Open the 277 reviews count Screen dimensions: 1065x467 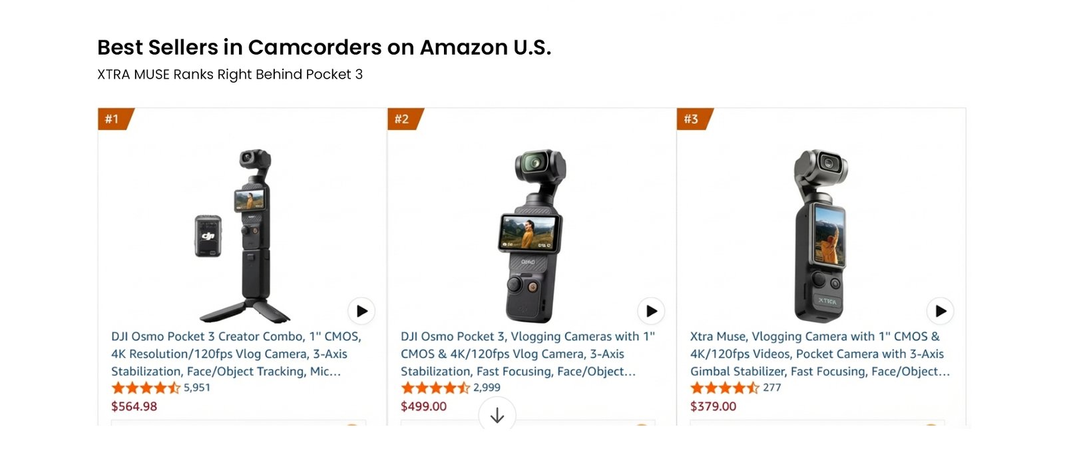click(772, 388)
